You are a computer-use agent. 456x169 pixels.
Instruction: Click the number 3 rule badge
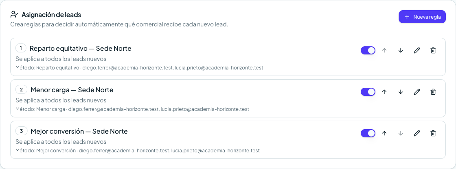[x=21, y=131]
